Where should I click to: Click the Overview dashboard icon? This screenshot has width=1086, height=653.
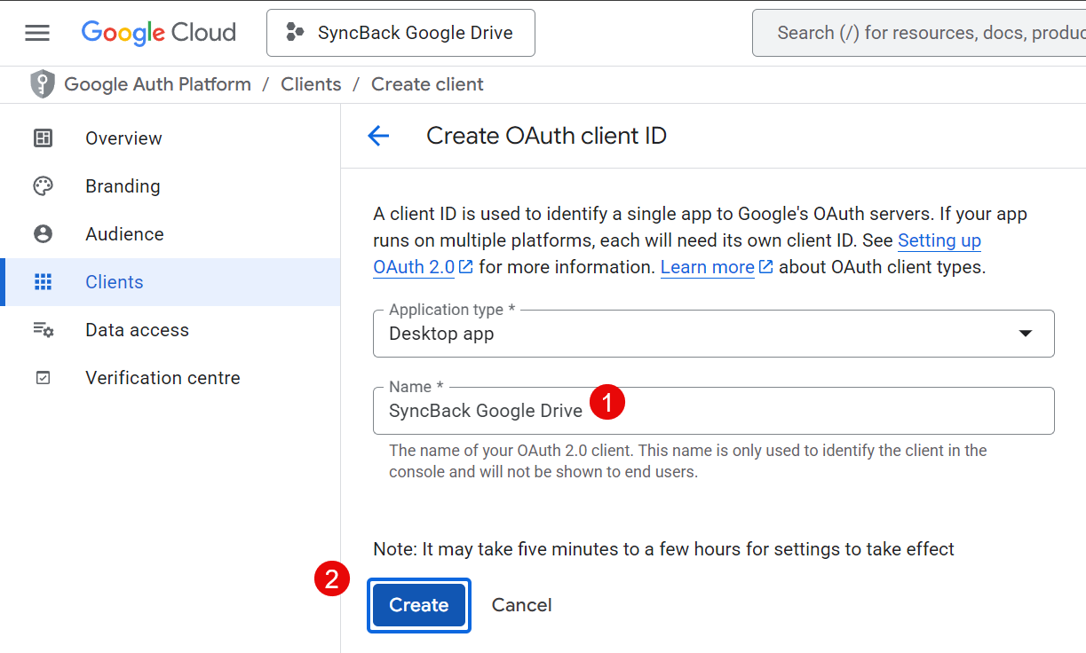tap(43, 138)
